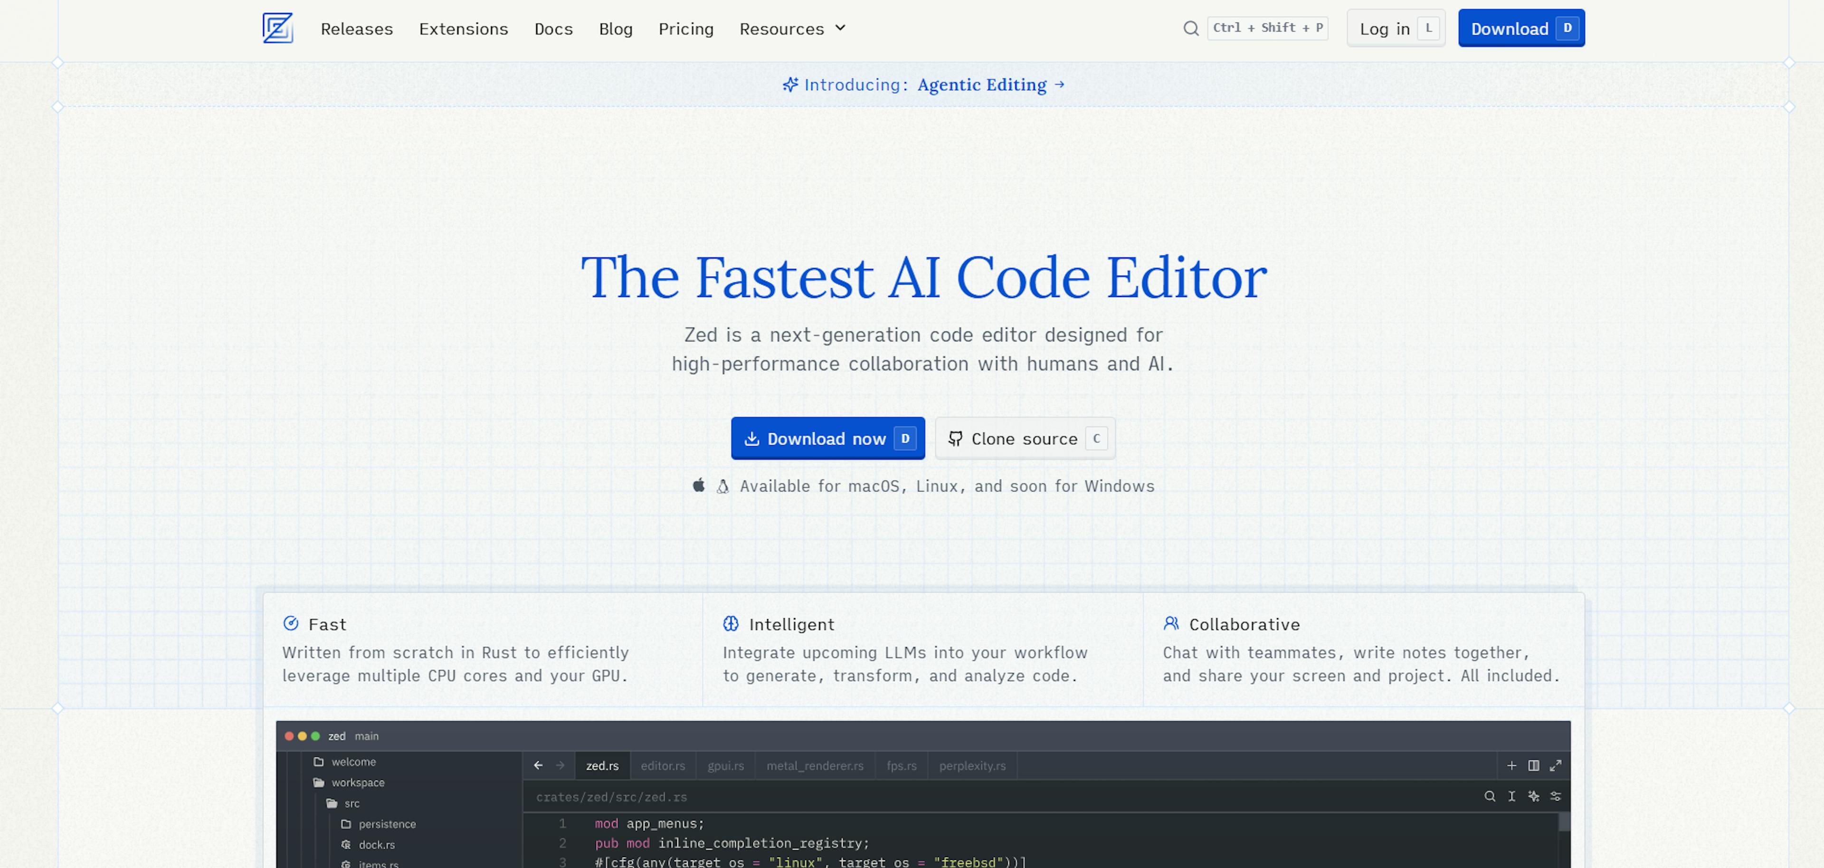Click the text cursor selection icon
This screenshot has height=868, width=1824.
point(1511,796)
